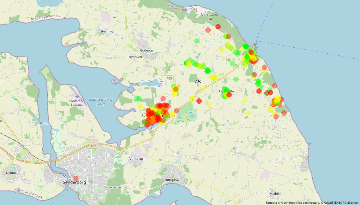360x205 pixels.
Task: Click the Augustenborg Fjord water label
Action: coord(100,102)
